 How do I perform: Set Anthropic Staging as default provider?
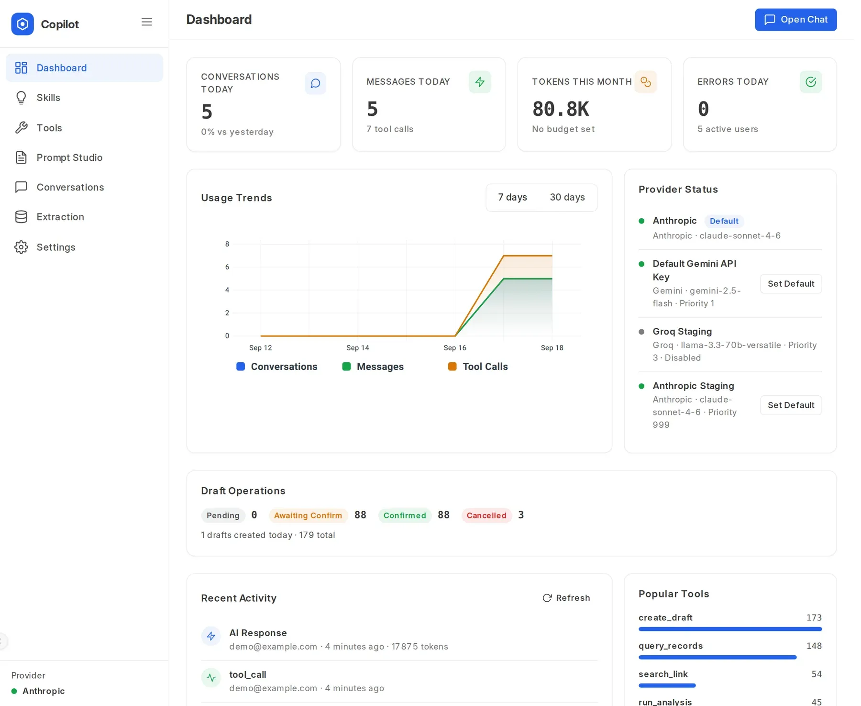(791, 405)
